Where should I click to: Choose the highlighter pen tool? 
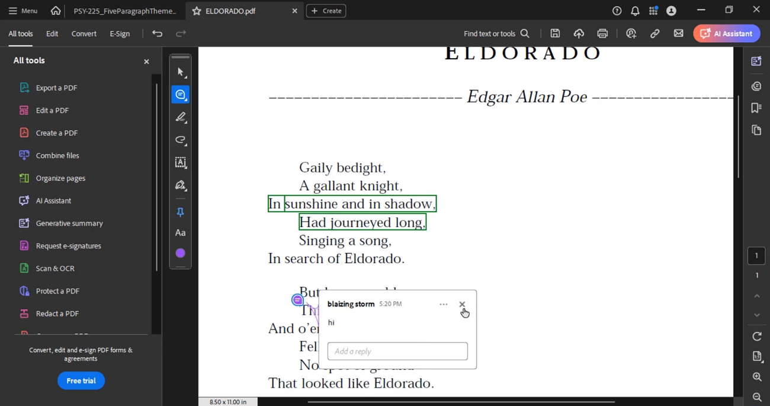pos(181,117)
